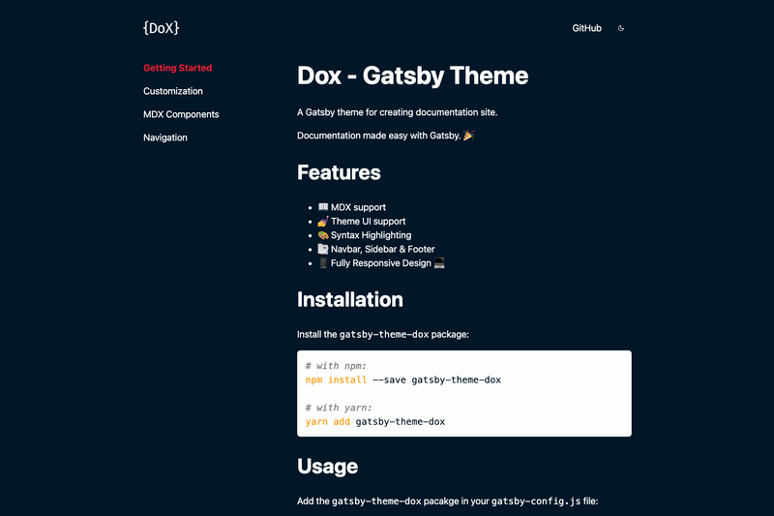Viewport: 774px width, 516px height.
Task: Click the Features section heading
Action: (x=339, y=172)
